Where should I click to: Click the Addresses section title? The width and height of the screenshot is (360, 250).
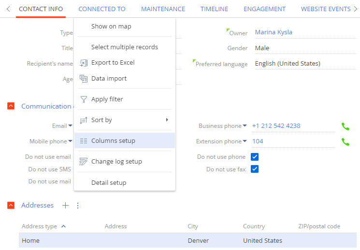pyautogui.click(x=37, y=205)
